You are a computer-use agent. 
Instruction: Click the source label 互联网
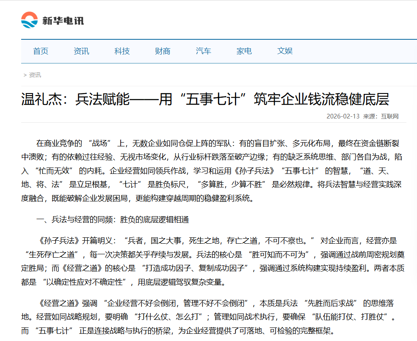pos(389,116)
